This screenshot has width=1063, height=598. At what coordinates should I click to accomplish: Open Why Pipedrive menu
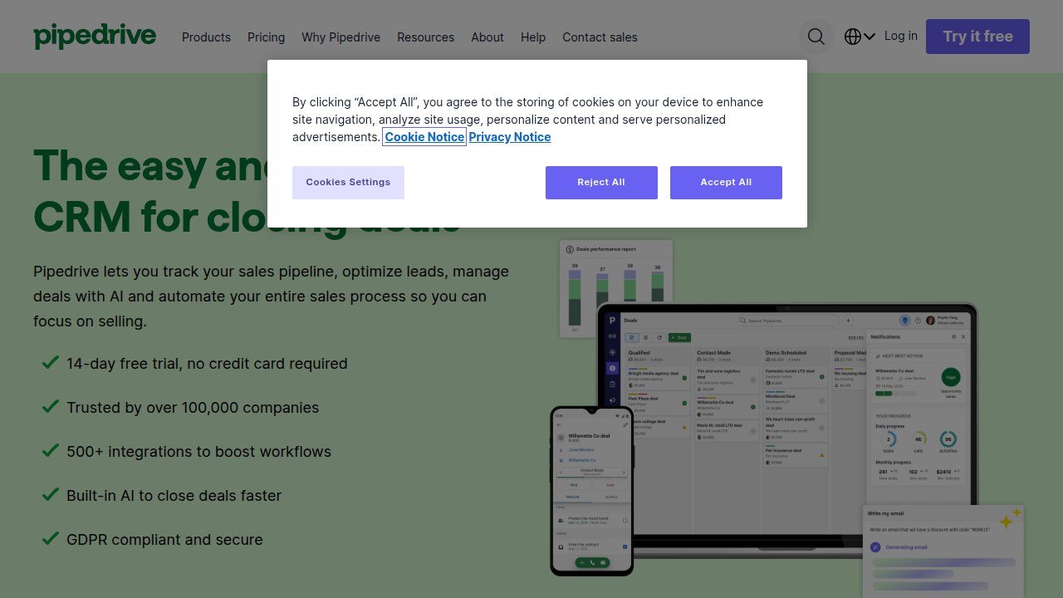click(340, 37)
